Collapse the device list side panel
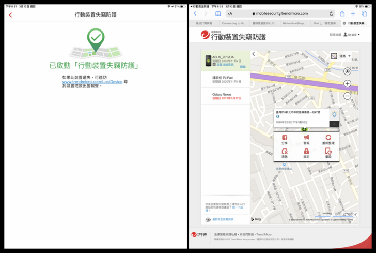The image size is (376, 253). [x=254, y=54]
